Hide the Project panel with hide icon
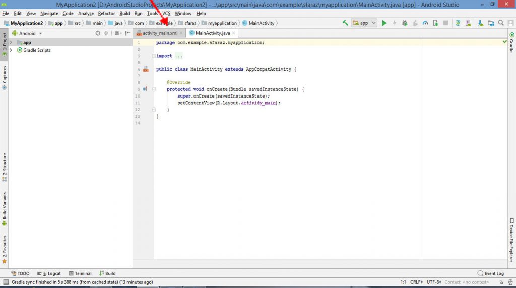The height and width of the screenshot is (288, 516). click(x=127, y=33)
